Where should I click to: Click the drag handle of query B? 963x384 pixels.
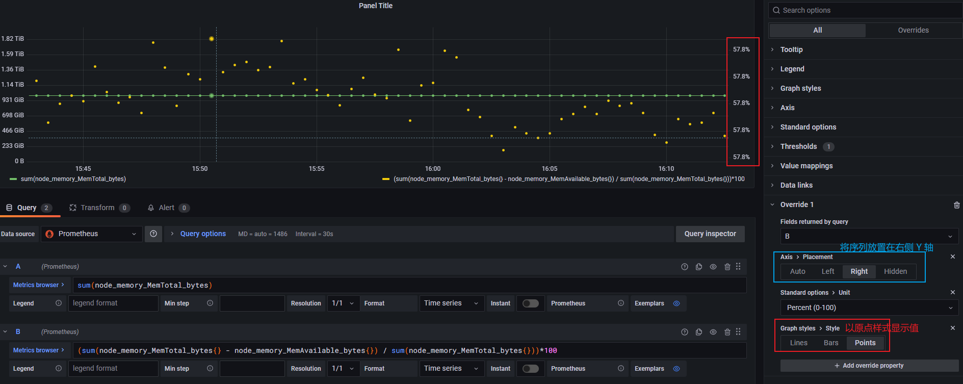(x=738, y=332)
